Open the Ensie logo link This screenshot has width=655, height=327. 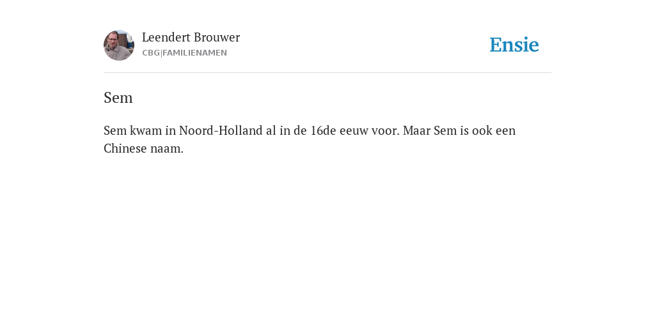coord(514,45)
